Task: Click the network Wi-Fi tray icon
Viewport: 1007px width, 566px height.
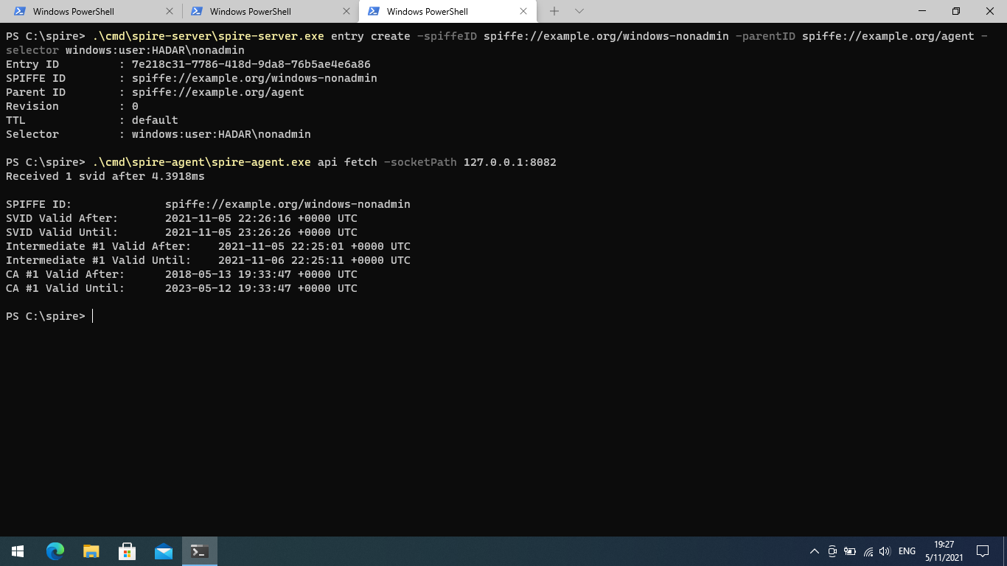Action: click(x=868, y=551)
